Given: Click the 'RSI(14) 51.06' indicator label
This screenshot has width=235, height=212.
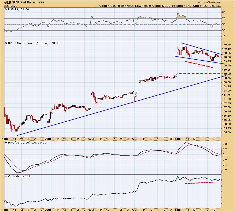Looking at the screenshot, I should point(19,9).
